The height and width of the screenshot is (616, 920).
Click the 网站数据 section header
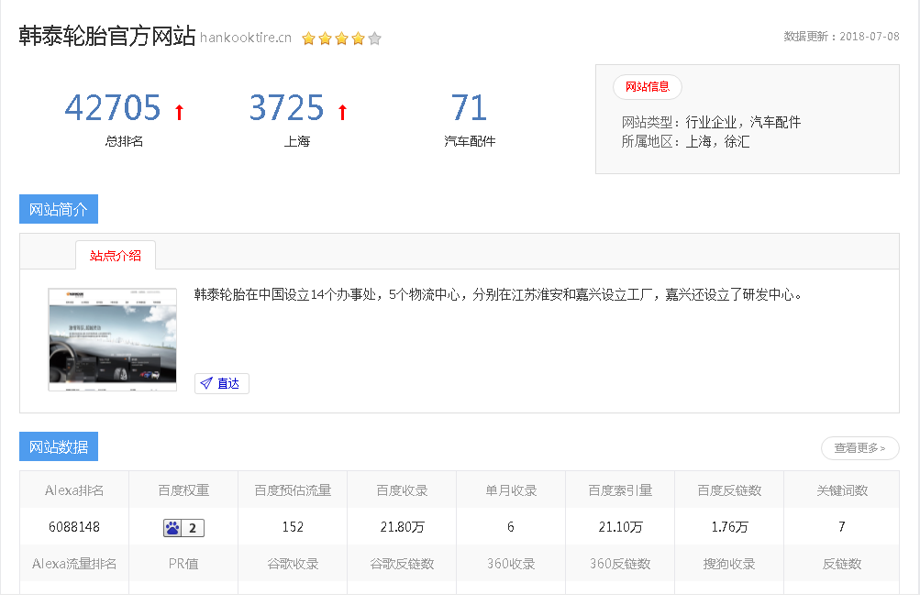coord(59,446)
